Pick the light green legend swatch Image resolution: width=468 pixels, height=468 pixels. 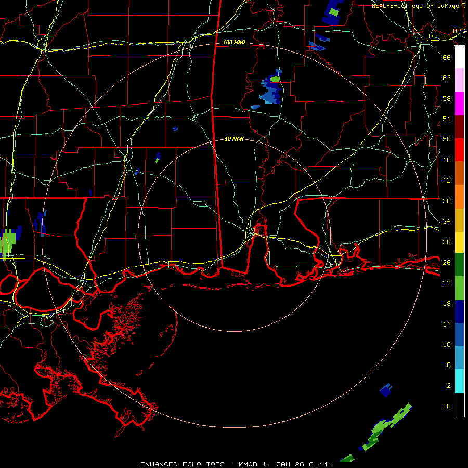coord(459,288)
